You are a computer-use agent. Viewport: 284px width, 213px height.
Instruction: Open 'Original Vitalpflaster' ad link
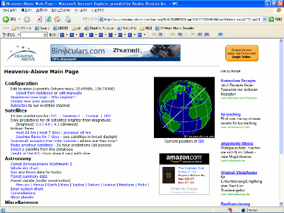click(x=239, y=173)
